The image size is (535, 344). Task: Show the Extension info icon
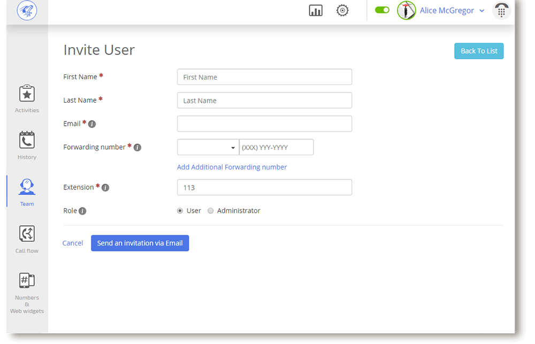[105, 188]
